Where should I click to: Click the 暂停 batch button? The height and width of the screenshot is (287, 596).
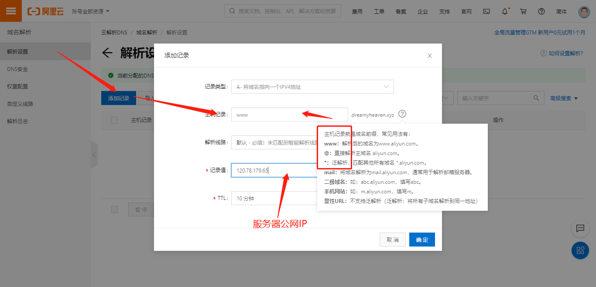pyautogui.click(x=140, y=209)
